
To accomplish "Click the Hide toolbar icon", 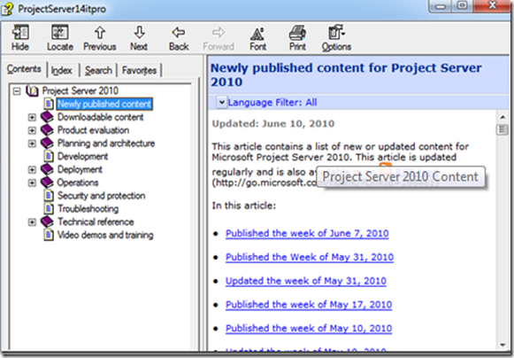I will click(20, 33).
